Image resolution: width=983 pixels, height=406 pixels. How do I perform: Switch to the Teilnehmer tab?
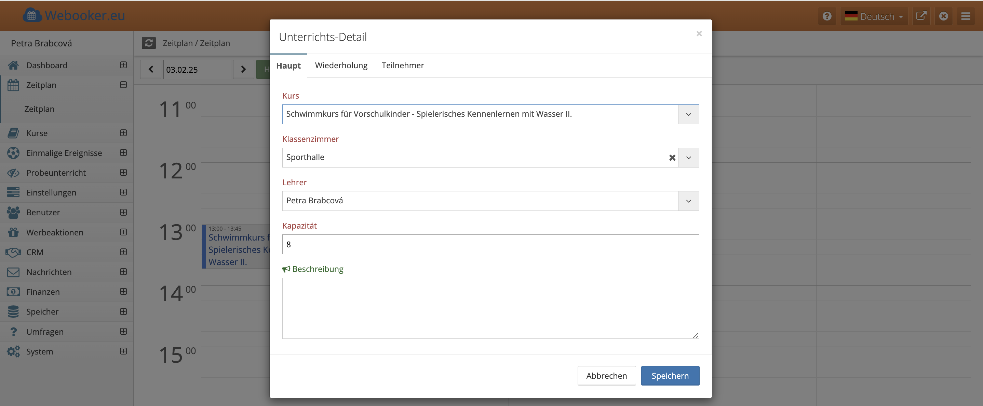(x=402, y=66)
